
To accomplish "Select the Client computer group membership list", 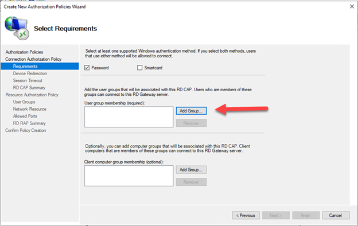I will click(x=129, y=176).
